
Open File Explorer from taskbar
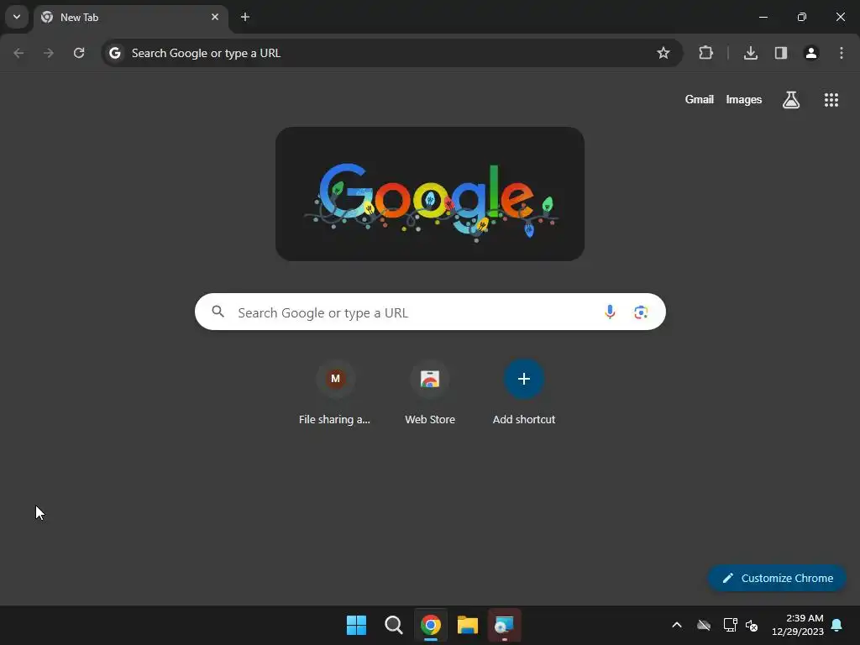coord(468,625)
